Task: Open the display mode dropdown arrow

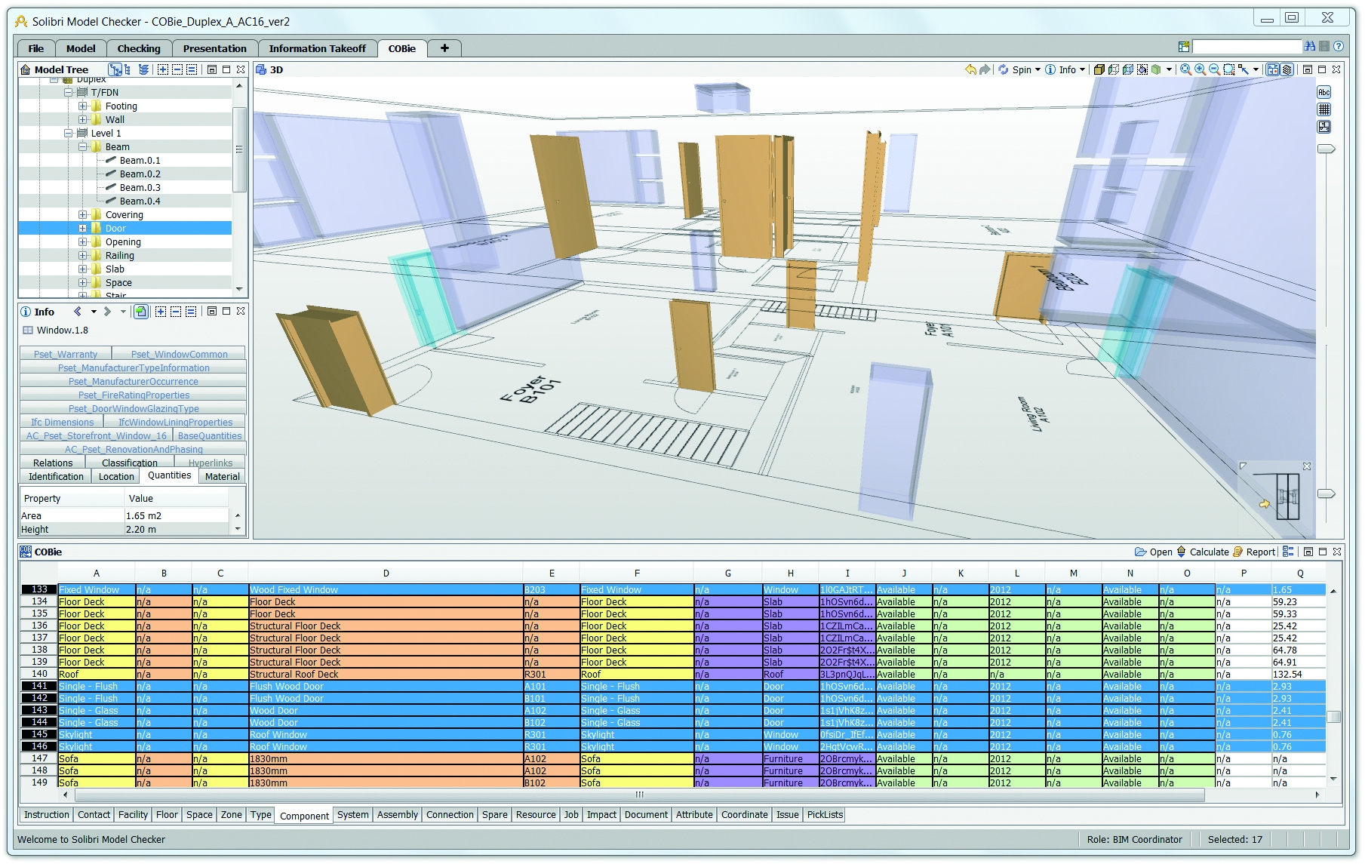Action: pos(1169,69)
